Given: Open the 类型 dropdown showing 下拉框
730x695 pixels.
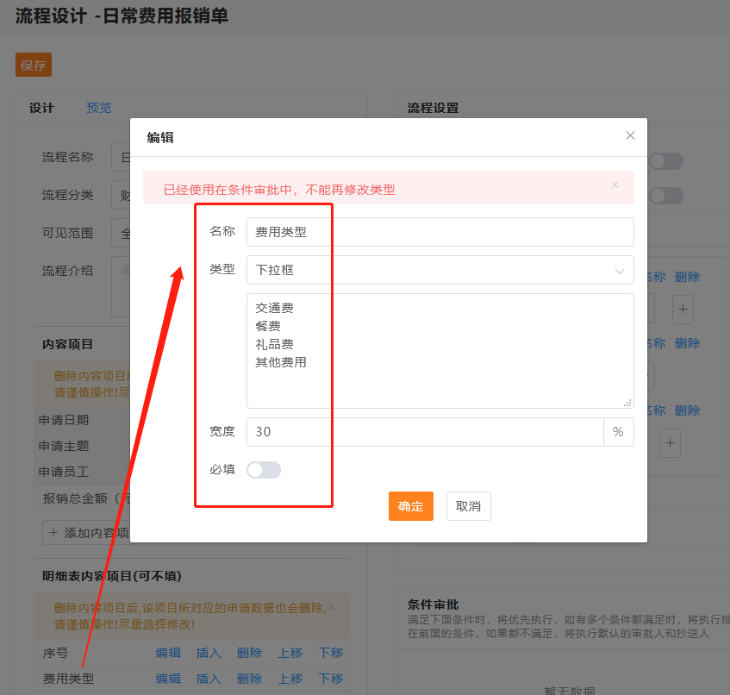Looking at the screenshot, I should coord(440,270).
